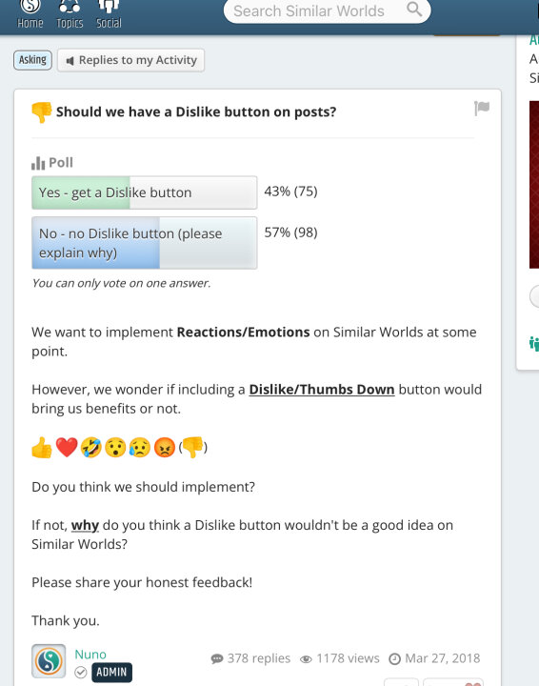Viewport: 539px width, 686px height.
Task: Click the verified checkmark next to ADMIN
Action: point(81,672)
